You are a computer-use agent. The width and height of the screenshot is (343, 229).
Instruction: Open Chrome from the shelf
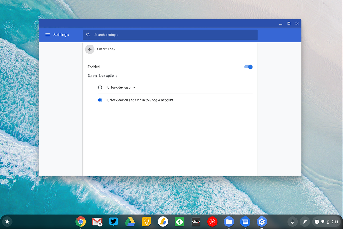(x=81, y=222)
